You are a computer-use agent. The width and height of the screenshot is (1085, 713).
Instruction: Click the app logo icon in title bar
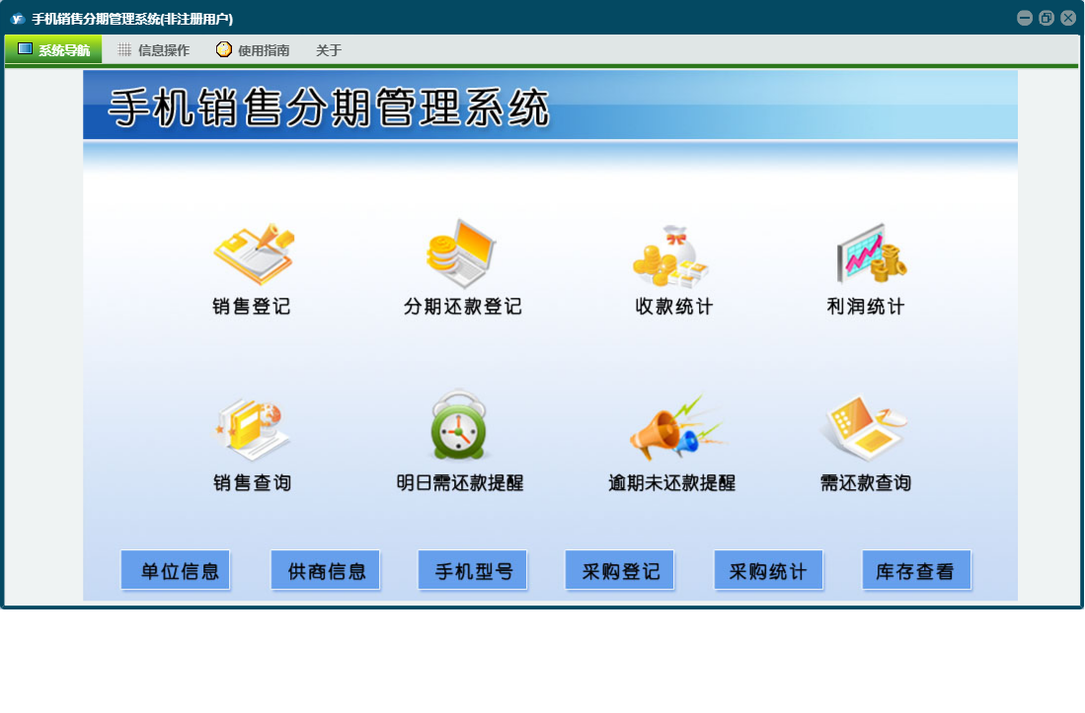point(18,19)
